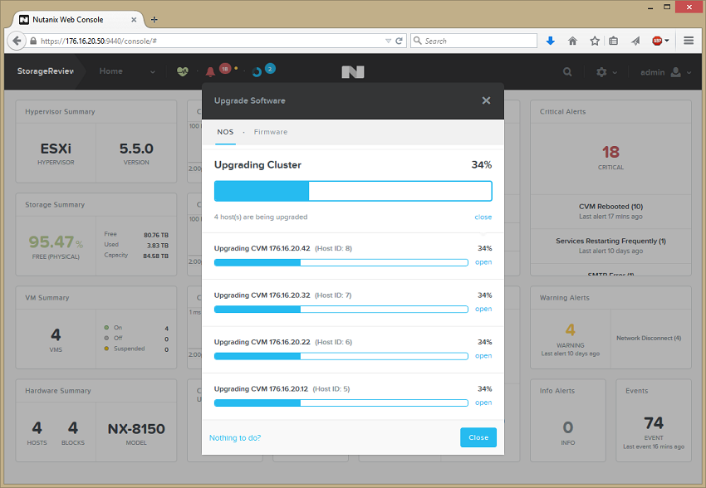Click the Upgrading Cluster progress bar
Viewport: 706px width, 488px height.
(x=353, y=191)
